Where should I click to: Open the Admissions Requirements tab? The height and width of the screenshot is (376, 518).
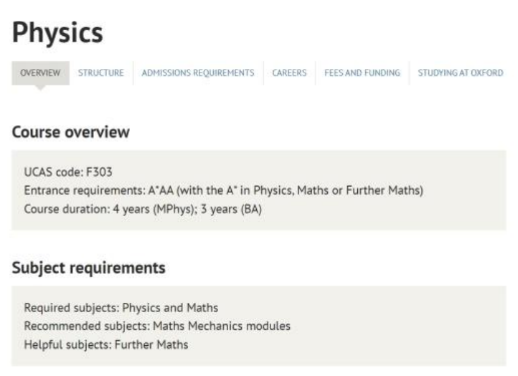tap(197, 73)
